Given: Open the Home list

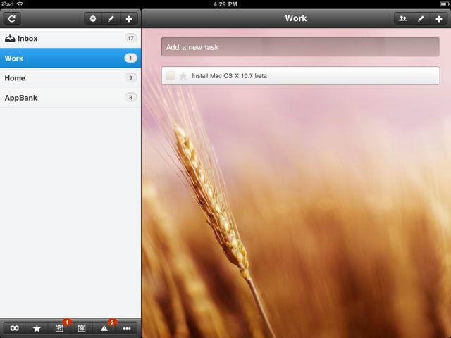Looking at the screenshot, I should coord(70,78).
